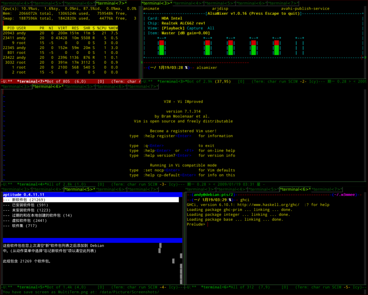Screen dimensions: 368x295
Task: Click ":help cp-default" hint in Vim splash
Action: pos(161,175)
